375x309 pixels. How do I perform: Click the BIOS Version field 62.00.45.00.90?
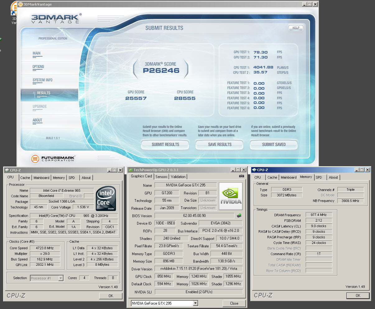[x=194, y=216]
